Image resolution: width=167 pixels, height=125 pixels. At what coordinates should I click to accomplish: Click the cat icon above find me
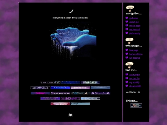click(129, 65)
